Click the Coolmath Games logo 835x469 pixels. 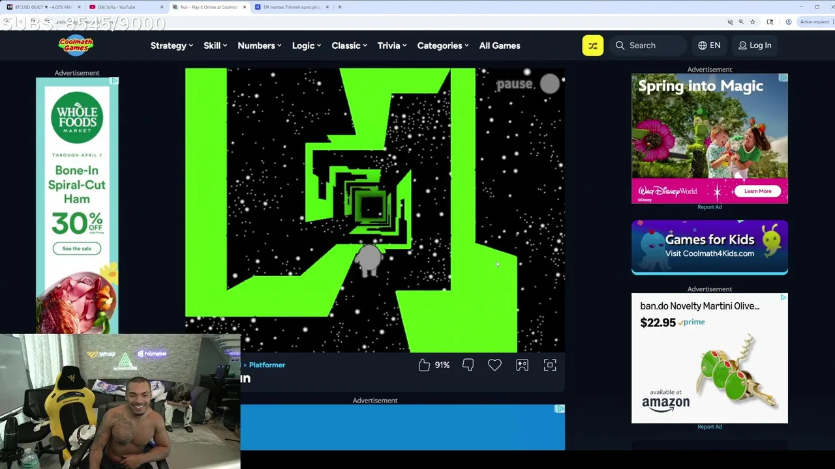pos(76,45)
